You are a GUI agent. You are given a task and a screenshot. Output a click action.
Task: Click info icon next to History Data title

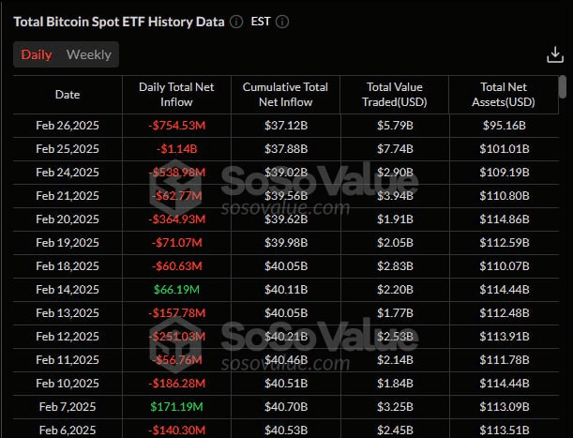coord(235,22)
